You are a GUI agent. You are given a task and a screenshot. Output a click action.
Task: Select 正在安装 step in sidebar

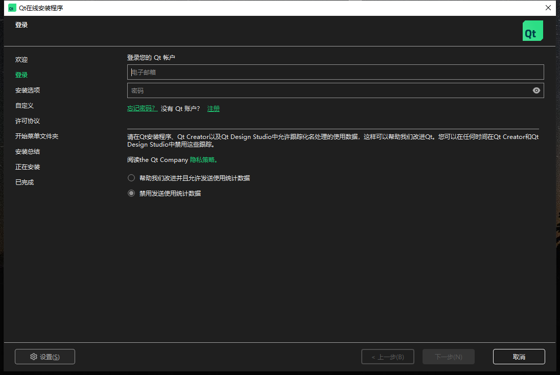point(28,167)
